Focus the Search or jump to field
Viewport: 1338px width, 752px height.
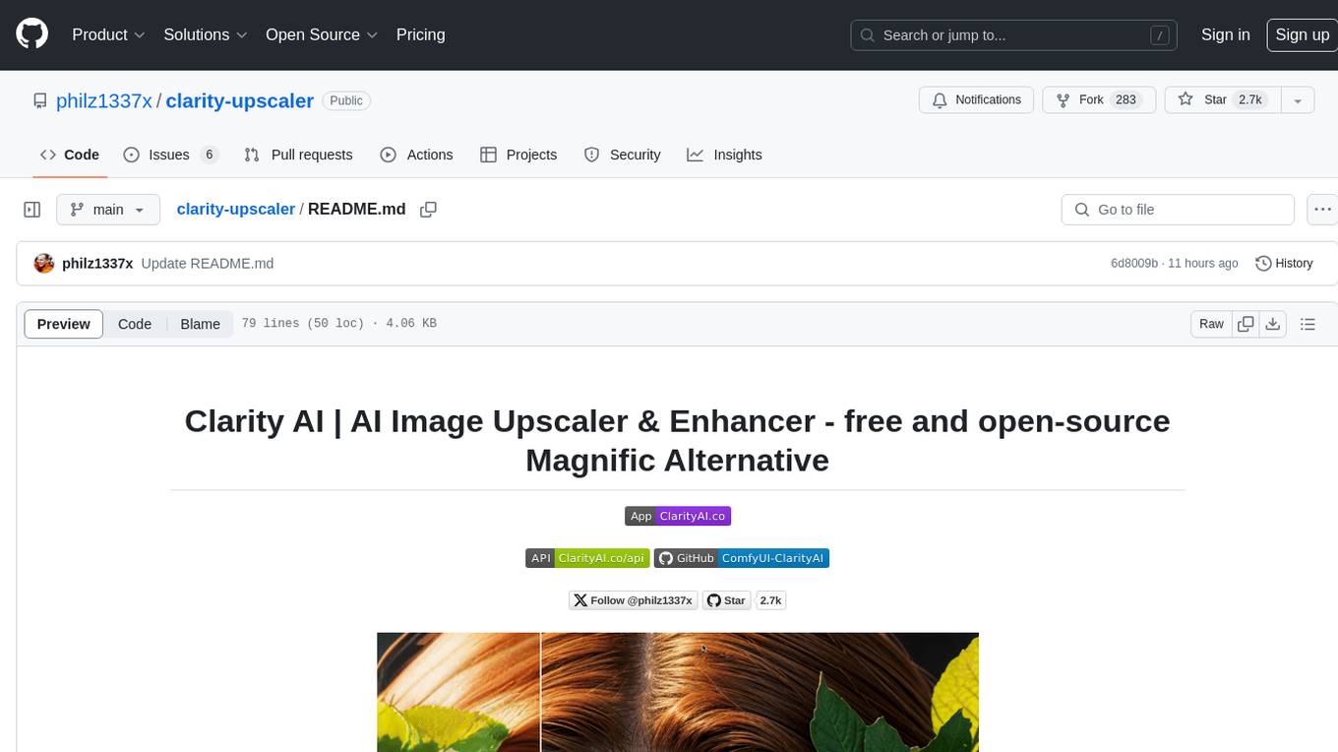[1014, 35]
